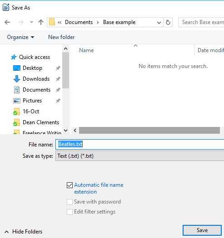224x238 pixels.
Task: Click the Dean Clements folder
Action: (41, 122)
